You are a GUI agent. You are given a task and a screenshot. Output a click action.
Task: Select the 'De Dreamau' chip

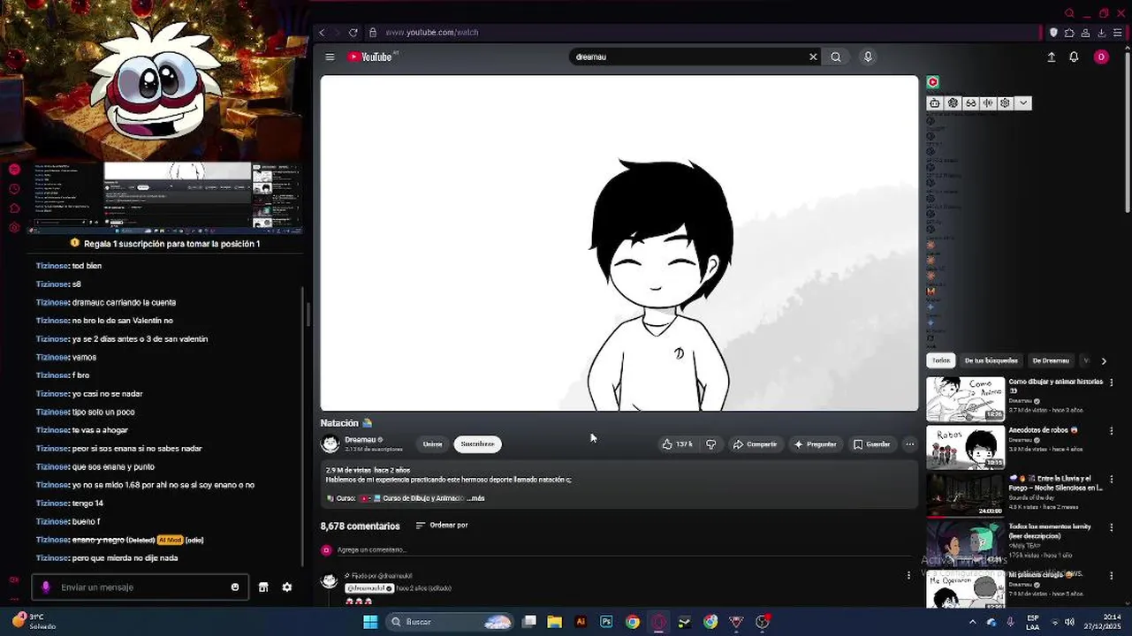(1051, 360)
